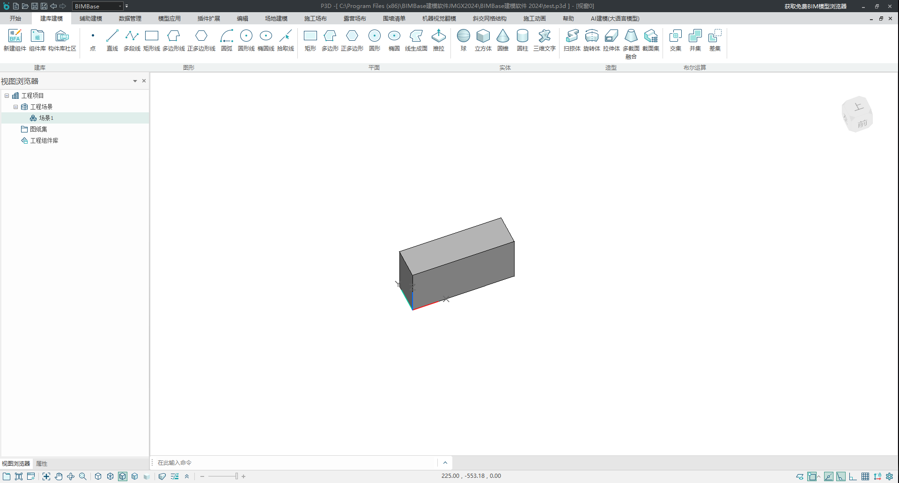Select the Arc (圆弧) drawing tool

coord(227,40)
